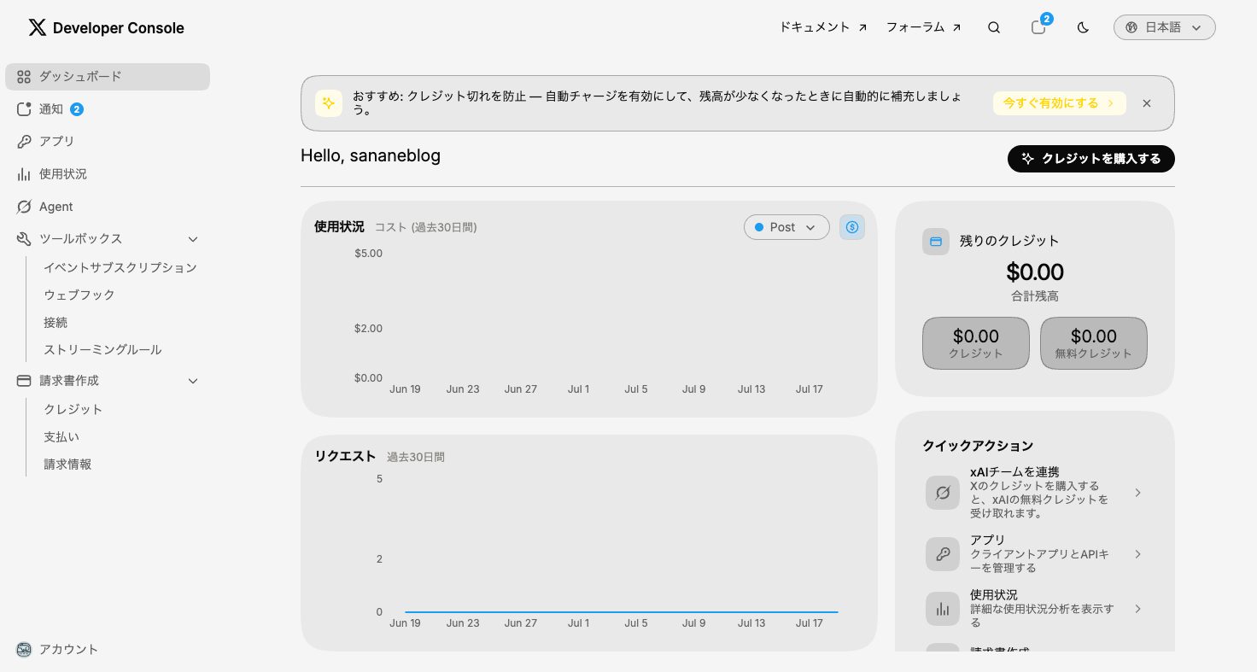This screenshot has height=672, width=1257.
Task: Open 使用状況 quick action
Action: 1035,609
